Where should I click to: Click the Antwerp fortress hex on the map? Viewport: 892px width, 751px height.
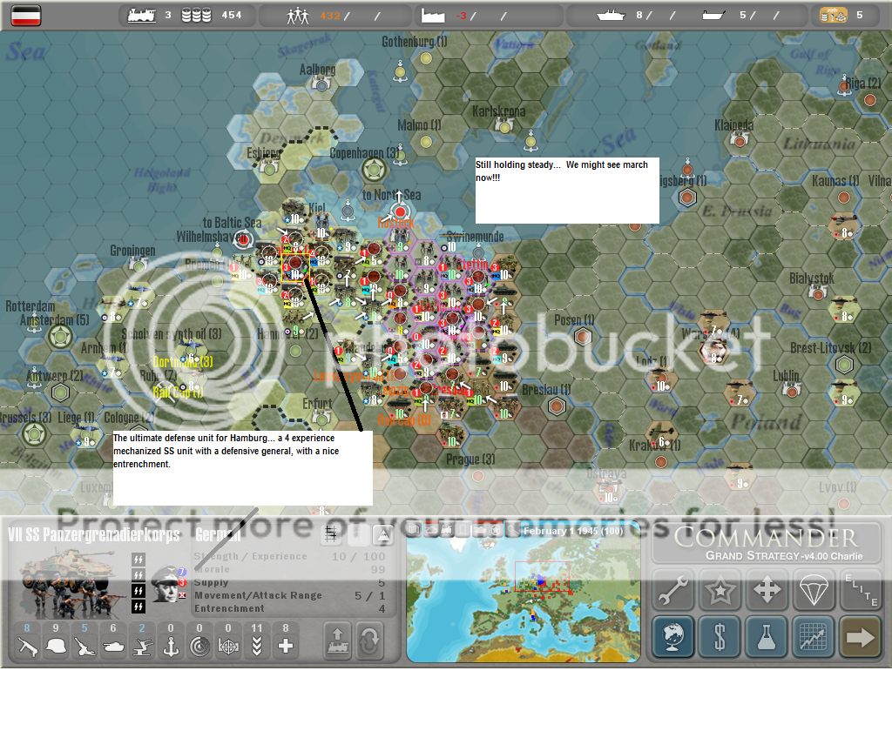60,392
